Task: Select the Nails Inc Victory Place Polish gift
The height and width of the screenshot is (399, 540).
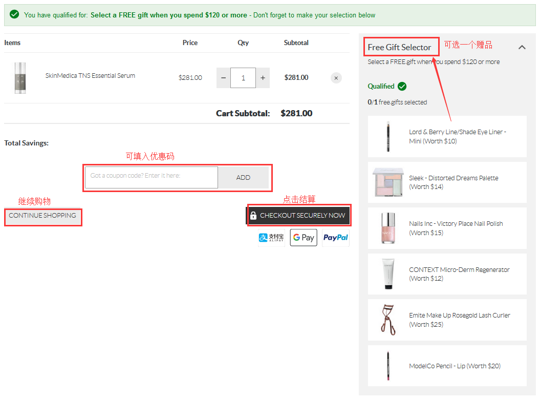Action: [447, 228]
